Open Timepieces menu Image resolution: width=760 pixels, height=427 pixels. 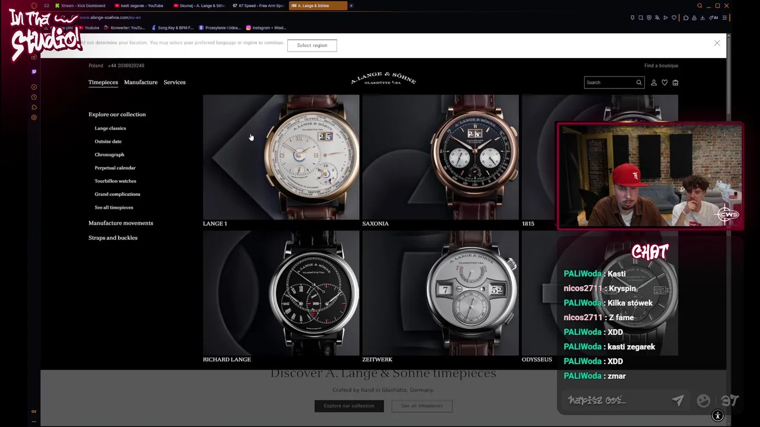point(103,82)
